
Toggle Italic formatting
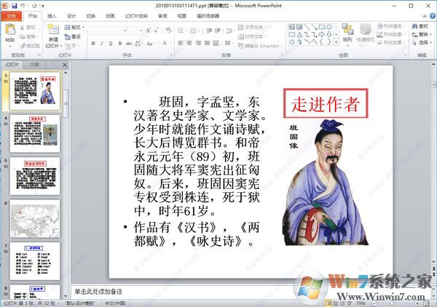[x=103, y=44]
